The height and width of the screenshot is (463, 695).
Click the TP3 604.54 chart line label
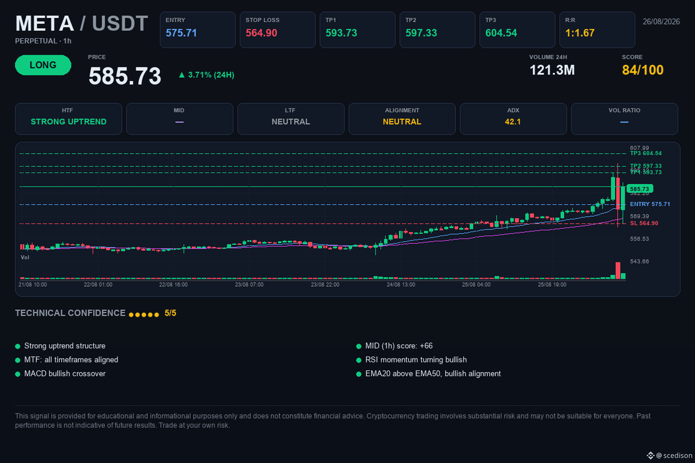pos(646,153)
